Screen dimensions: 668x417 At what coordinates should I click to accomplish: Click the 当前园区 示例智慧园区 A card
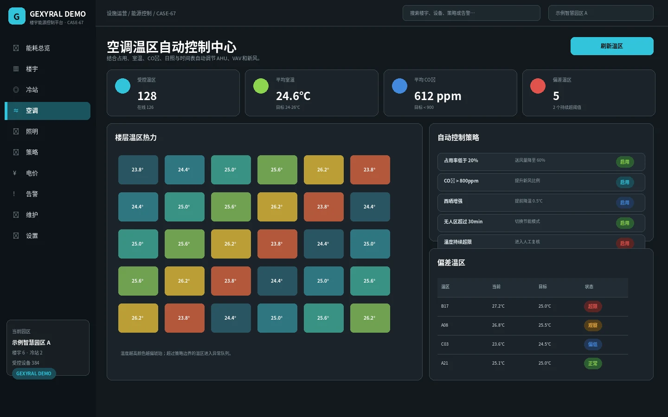(48, 347)
